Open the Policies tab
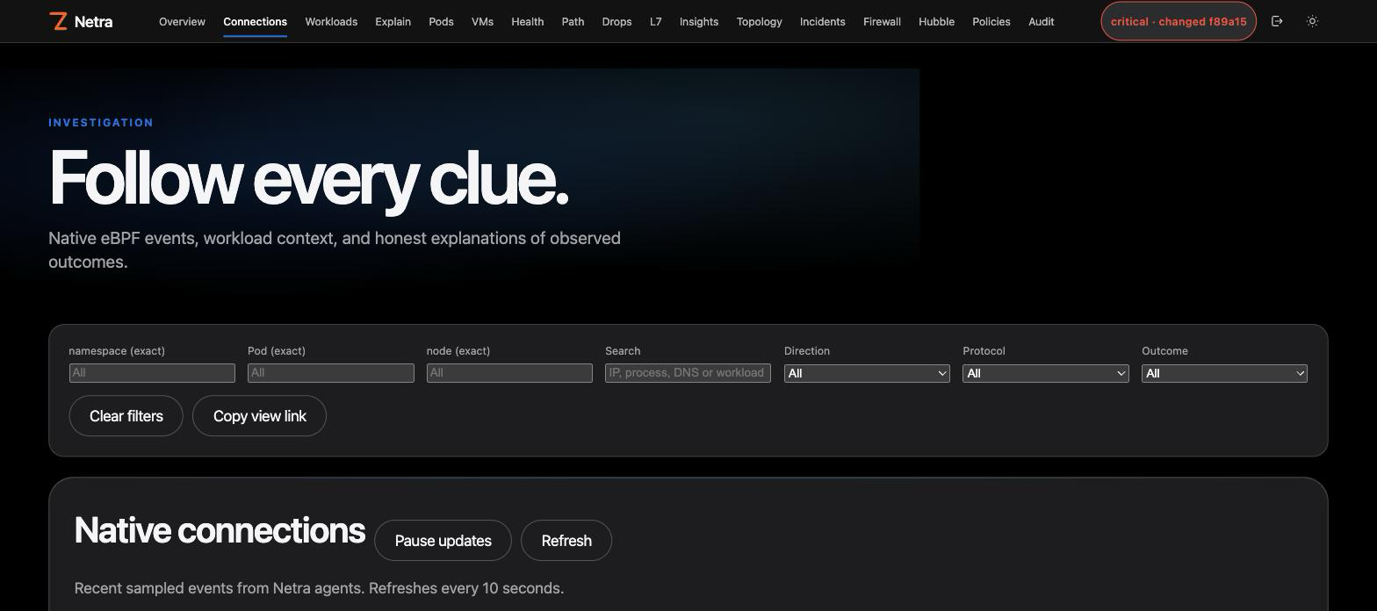The height and width of the screenshot is (611, 1377). coord(991,21)
